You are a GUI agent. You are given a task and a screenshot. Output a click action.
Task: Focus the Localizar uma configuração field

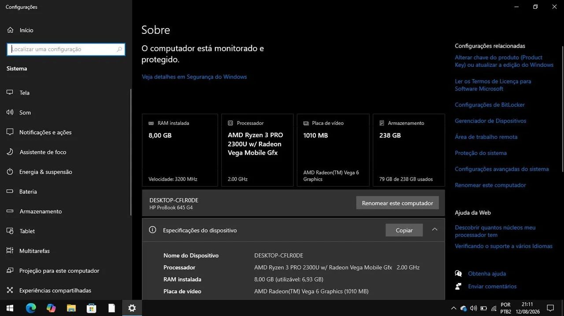(x=66, y=49)
